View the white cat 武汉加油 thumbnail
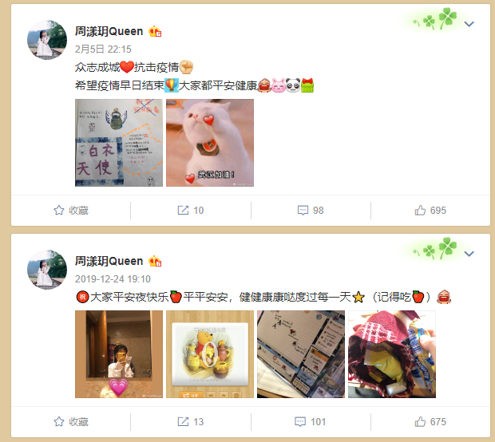This screenshot has width=495, height=442. [x=210, y=143]
